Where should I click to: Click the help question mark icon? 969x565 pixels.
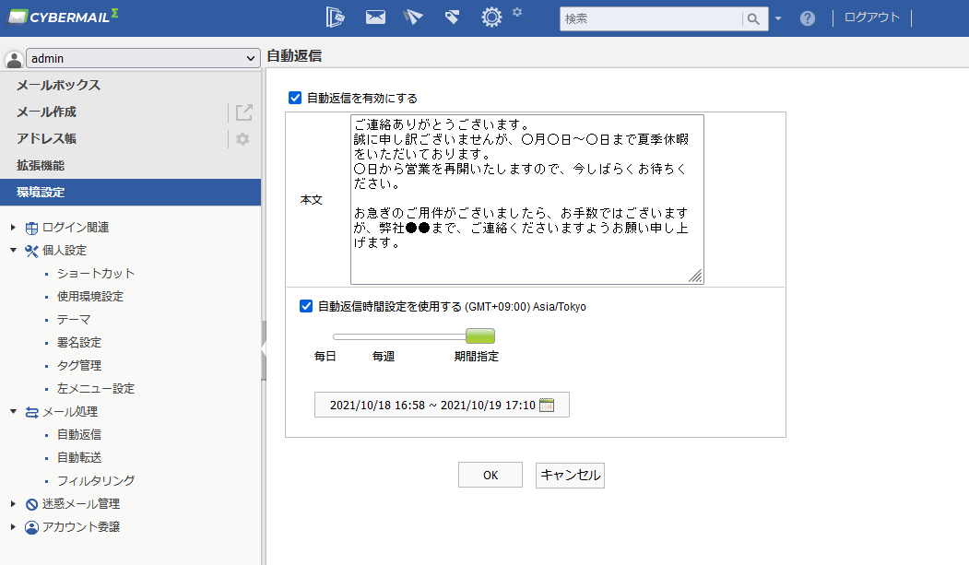click(807, 18)
